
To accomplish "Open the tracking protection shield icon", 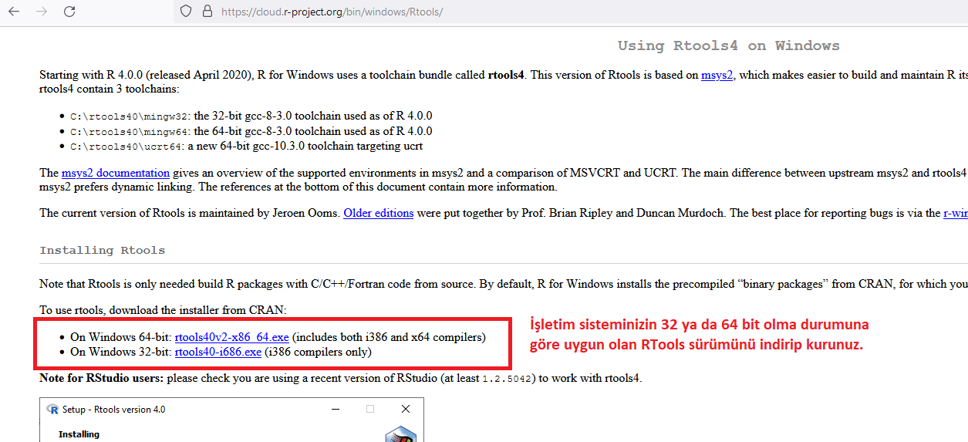I will (186, 12).
